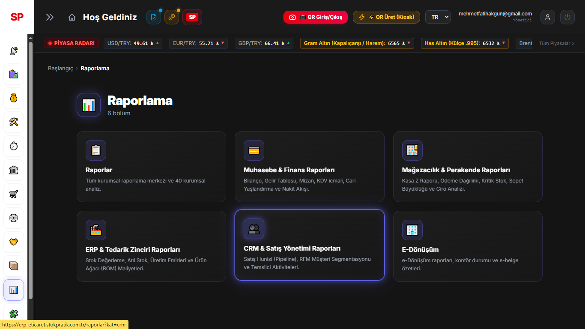Open the money bag sidebar module
The height and width of the screenshot is (329, 585).
(14, 99)
